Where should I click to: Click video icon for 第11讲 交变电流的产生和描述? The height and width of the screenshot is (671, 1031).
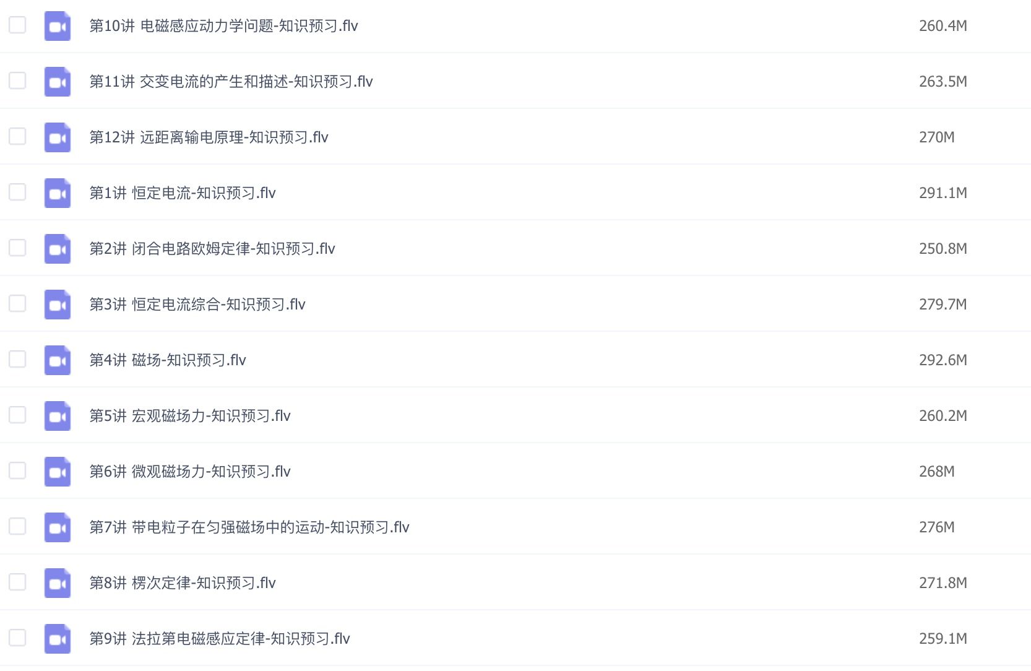[58, 82]
